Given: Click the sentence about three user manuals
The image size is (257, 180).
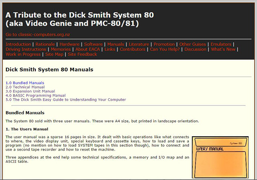Looking at the screenshot, I should click(x=102, y=121).
